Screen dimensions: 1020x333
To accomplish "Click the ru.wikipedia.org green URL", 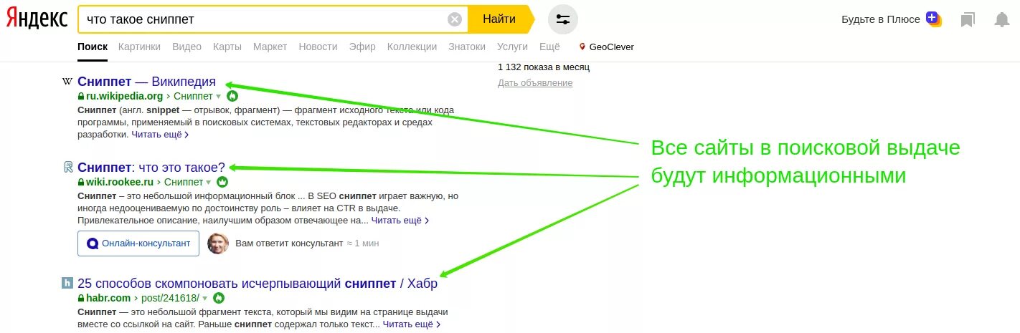I will pyautogui.click(x=125, y=96).
